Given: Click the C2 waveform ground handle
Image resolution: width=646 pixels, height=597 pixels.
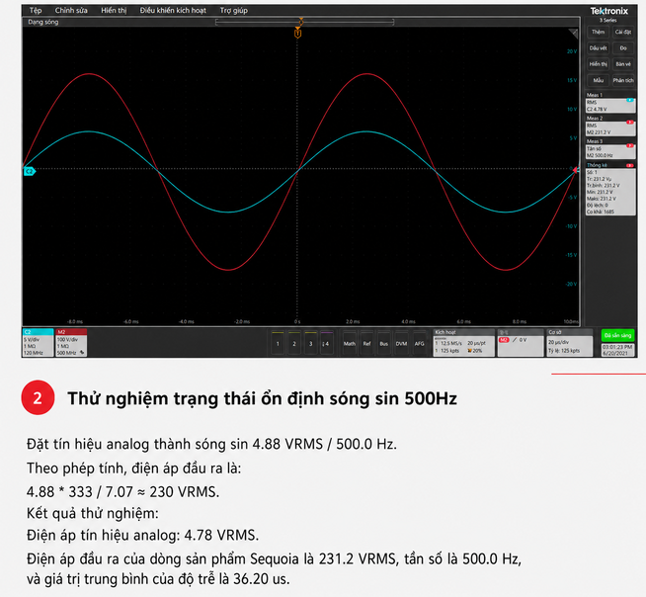Looking at the screenshot, I should [30, 171].
